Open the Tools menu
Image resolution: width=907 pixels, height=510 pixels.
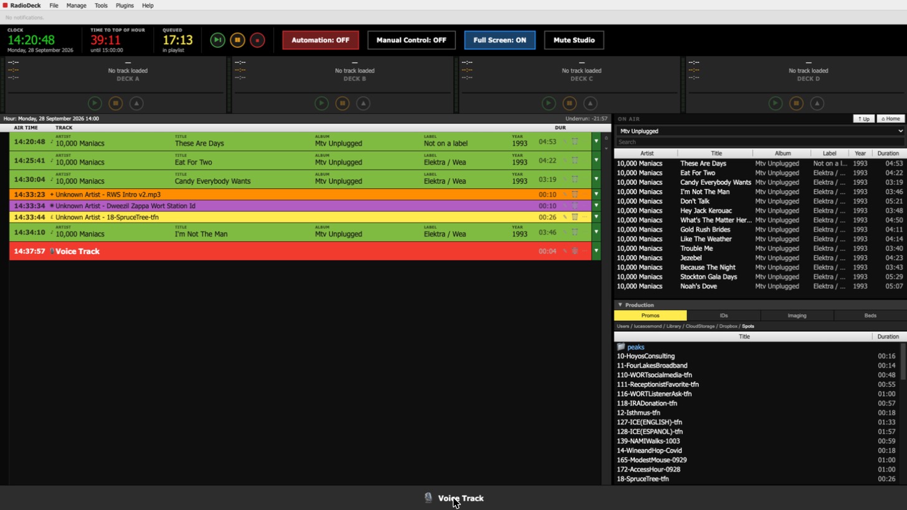coord(101,5)
